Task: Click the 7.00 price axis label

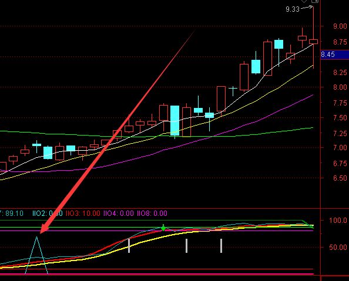Action: [340, 148]
